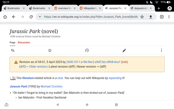This screenshot has width=174, height=109.
Task: Edit the page with pencil icon
Action: (124, 50)
